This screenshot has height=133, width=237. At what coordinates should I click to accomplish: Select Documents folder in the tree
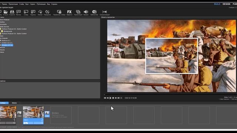tap(3, 24)
